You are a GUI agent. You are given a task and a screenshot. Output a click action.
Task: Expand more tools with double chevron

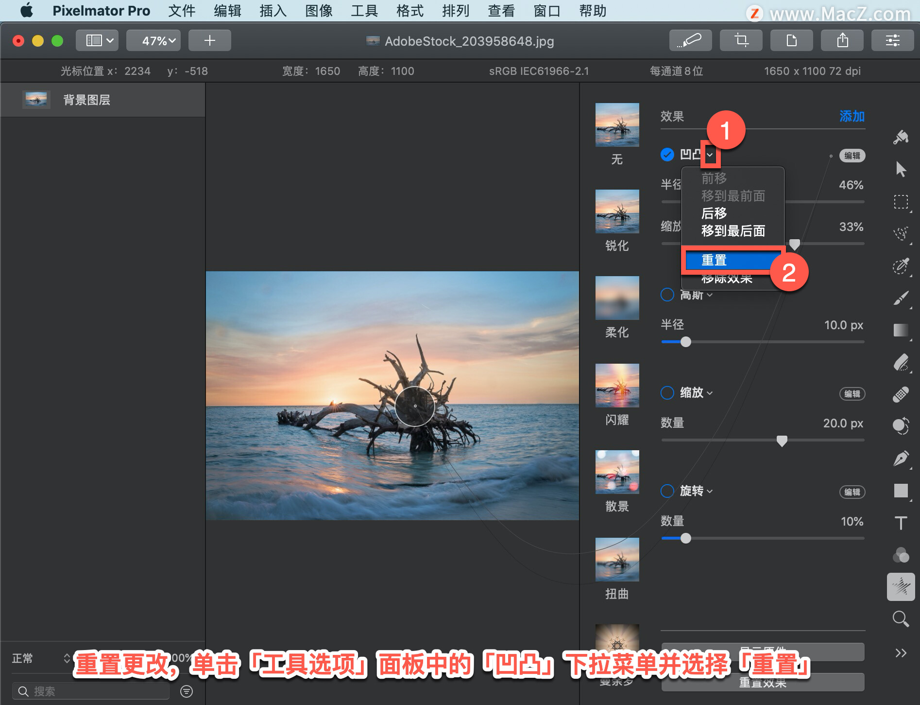(901, 652)
